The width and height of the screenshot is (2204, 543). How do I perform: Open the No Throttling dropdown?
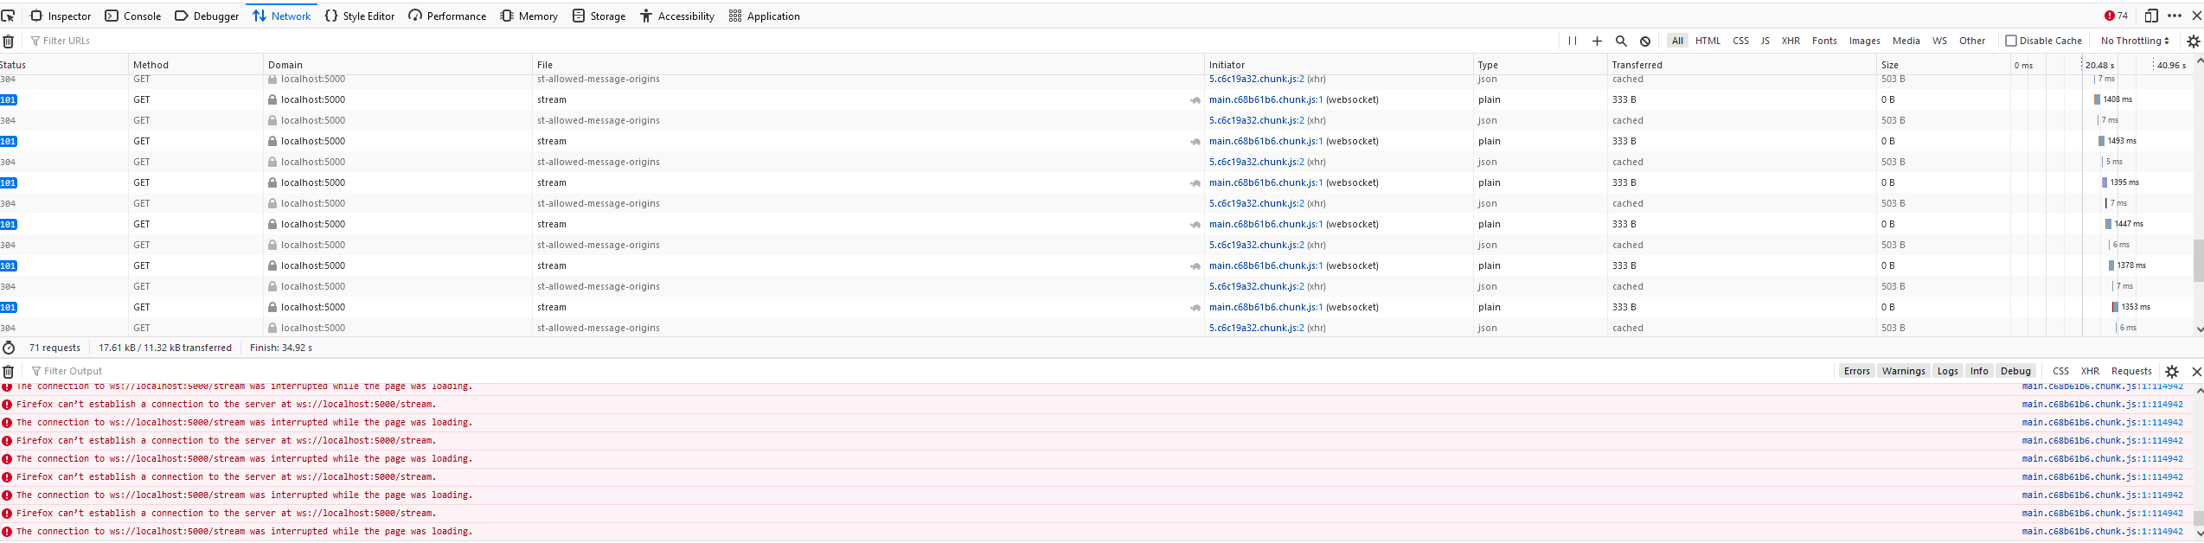[x=2135, y=41]
